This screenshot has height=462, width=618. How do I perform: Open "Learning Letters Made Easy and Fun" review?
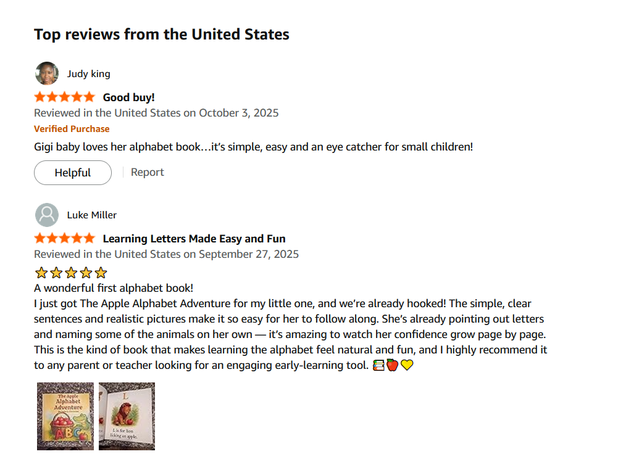click(x=194, y=239)
